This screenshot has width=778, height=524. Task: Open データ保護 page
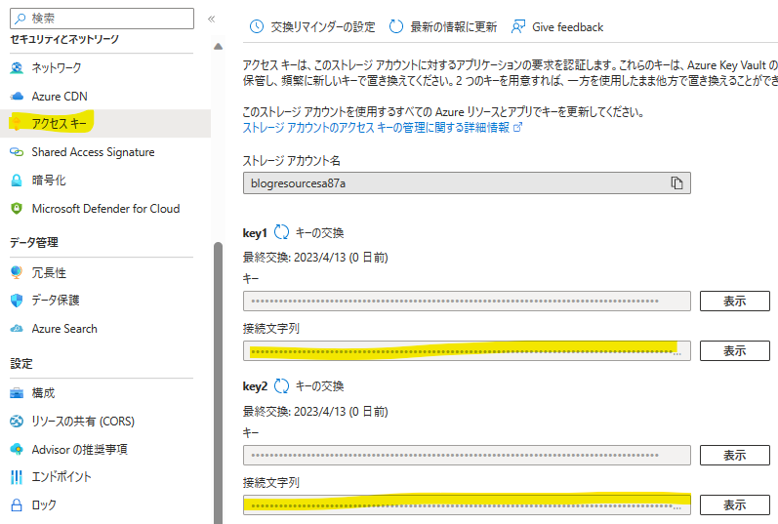(x=56, y=301)
